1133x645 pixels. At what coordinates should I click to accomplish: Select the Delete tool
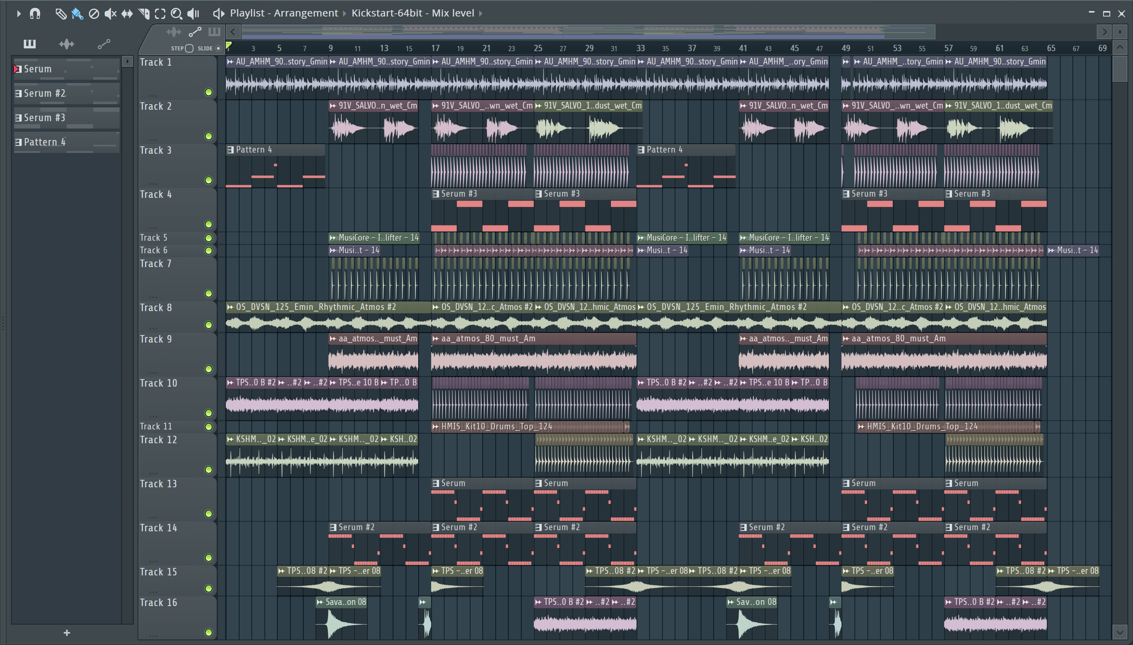pyautogui.click(x=94, y=14)
